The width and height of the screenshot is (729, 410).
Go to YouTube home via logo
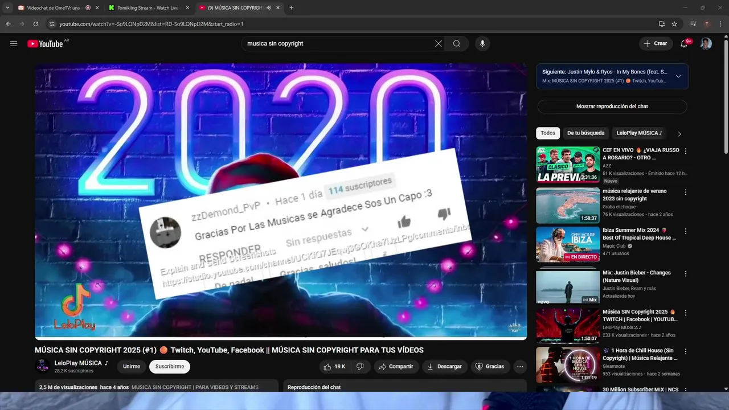[x=45, y=44]
